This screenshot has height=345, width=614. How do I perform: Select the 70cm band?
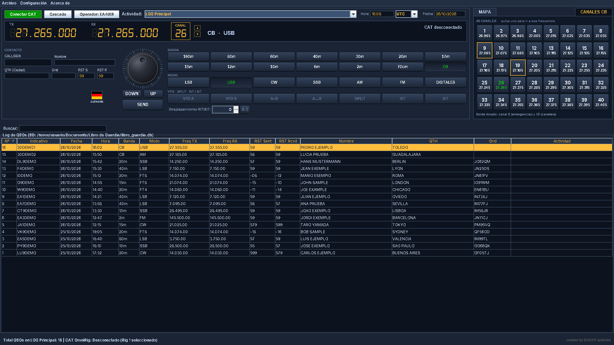click(403, 67)
